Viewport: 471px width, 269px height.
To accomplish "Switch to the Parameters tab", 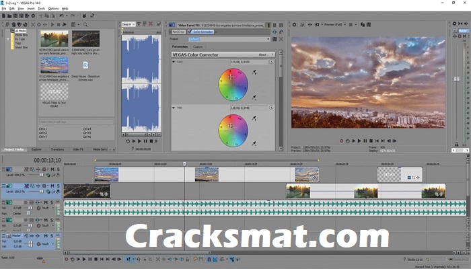I will [x=180, y=47].
